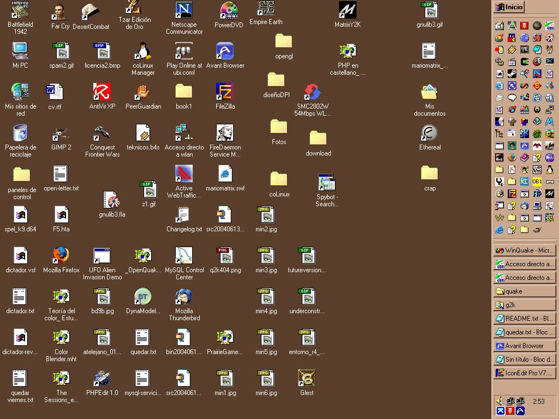
Task: Switch to the quake folder window
Action: [525, 291]
